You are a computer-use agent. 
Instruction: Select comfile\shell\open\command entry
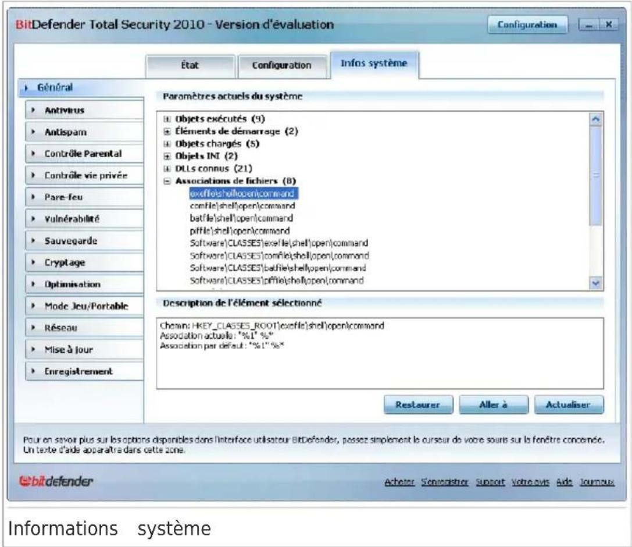242,206
